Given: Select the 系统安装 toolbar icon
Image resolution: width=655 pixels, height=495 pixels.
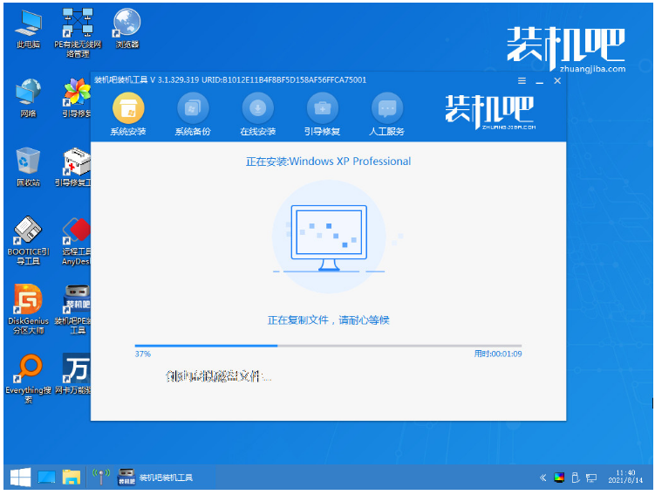Looking at the screenshot, I should coord(128,114).
